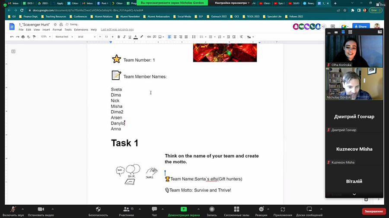Star the Scavenger Hunt document
Image resolution: width=389 pixels, height=218 pixels.
[55, 25]
